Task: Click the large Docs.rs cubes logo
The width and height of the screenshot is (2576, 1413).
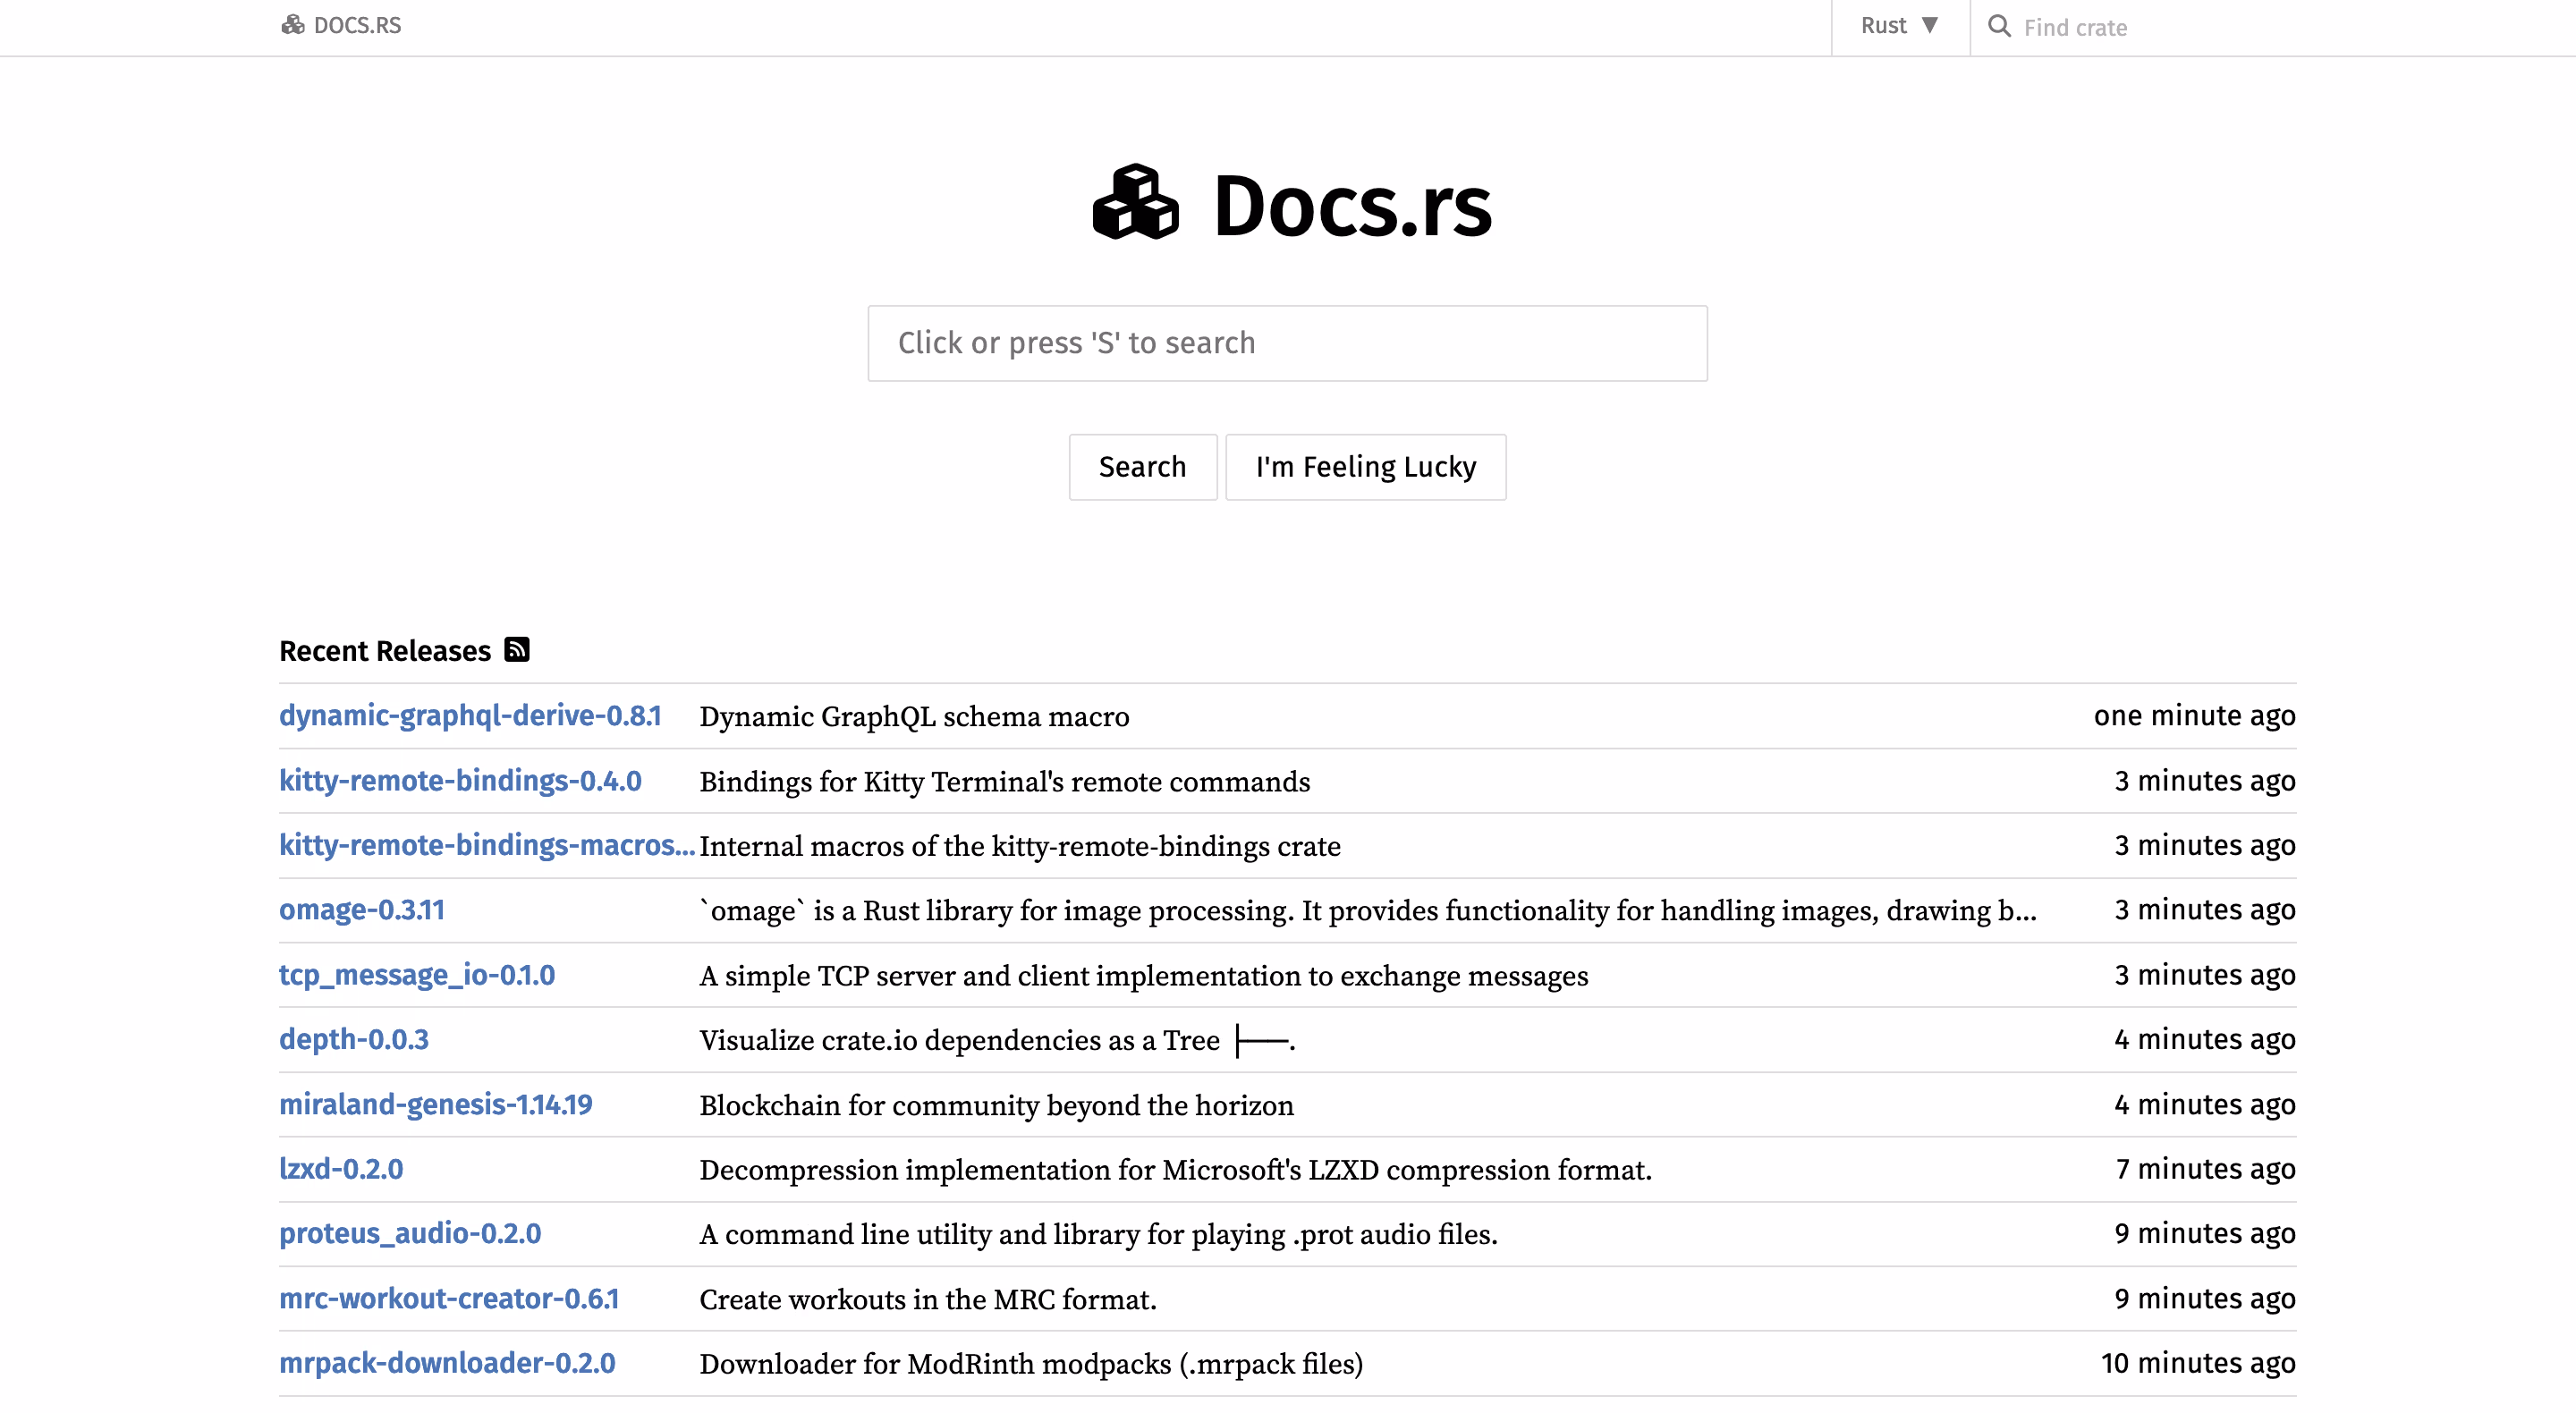Action: click(x=1135, y=203)
